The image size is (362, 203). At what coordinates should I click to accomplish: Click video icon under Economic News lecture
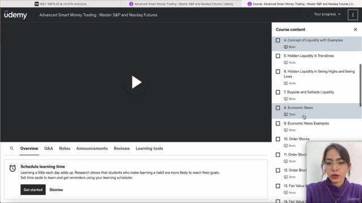pos(286,114)
